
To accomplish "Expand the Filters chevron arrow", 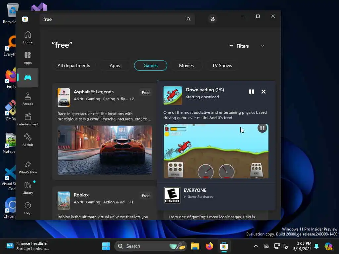I will 263,46.
